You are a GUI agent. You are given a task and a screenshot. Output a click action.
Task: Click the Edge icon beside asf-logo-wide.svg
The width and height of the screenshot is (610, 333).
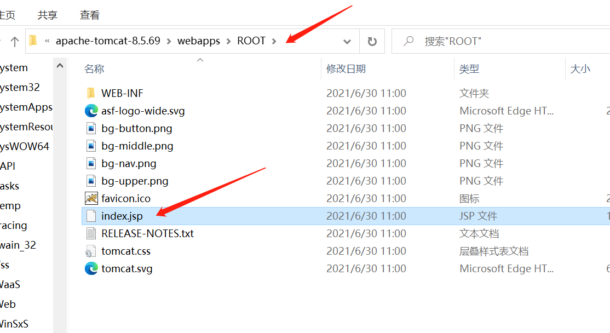(91, 111)
